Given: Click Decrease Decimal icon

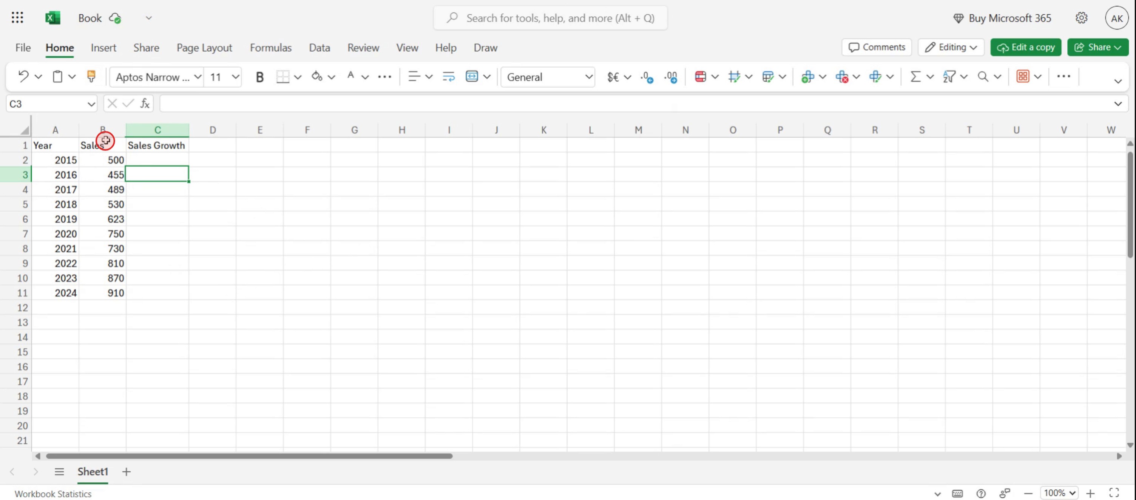Looking at the screenshot, I should tap(671, 77).
